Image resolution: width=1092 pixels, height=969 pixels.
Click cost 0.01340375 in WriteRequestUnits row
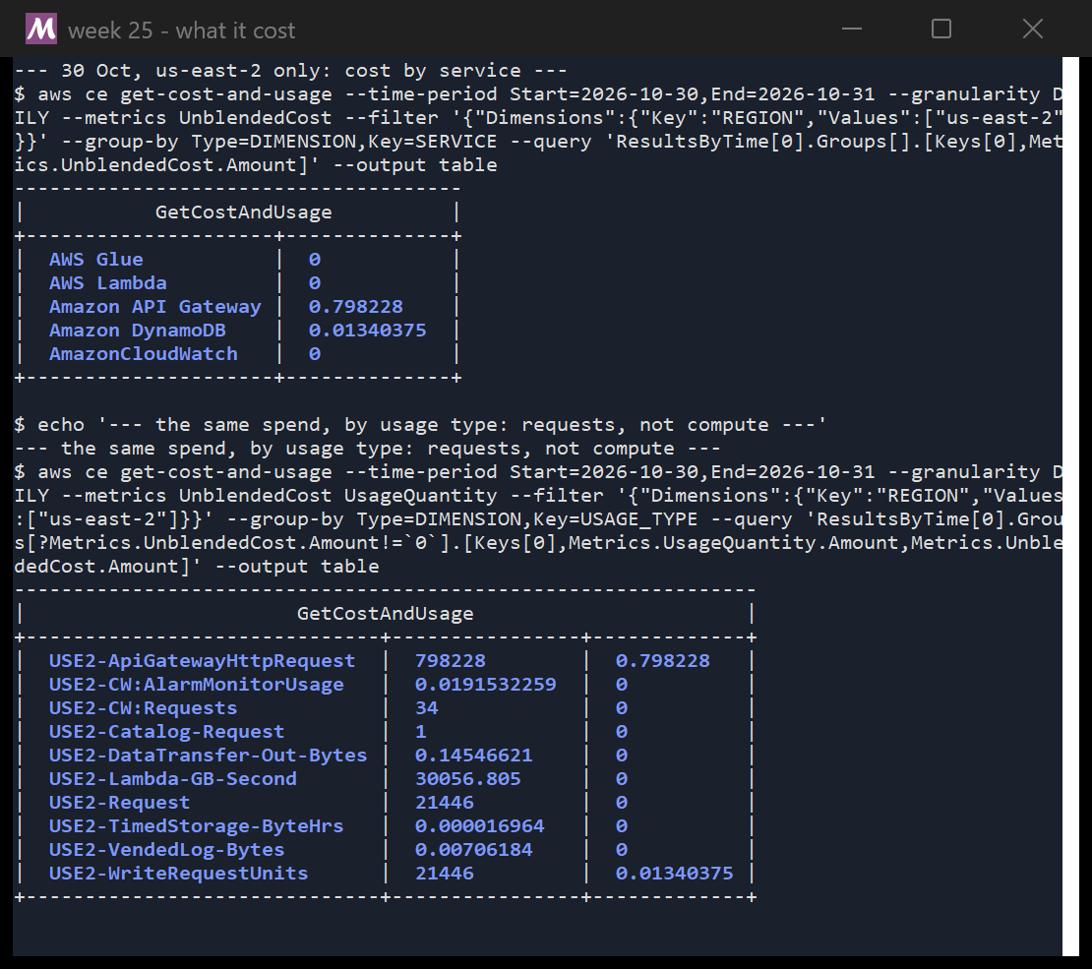pyautogui.click(x=674, y=874)
